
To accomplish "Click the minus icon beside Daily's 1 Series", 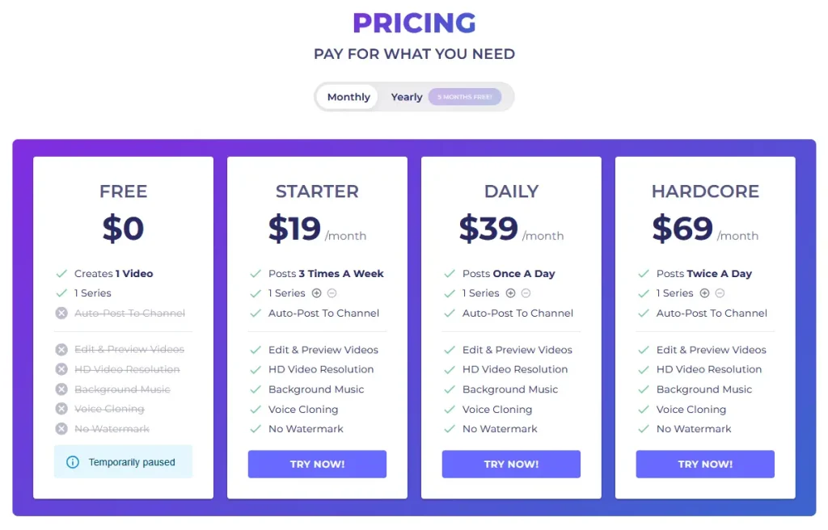I will (526, 292).
